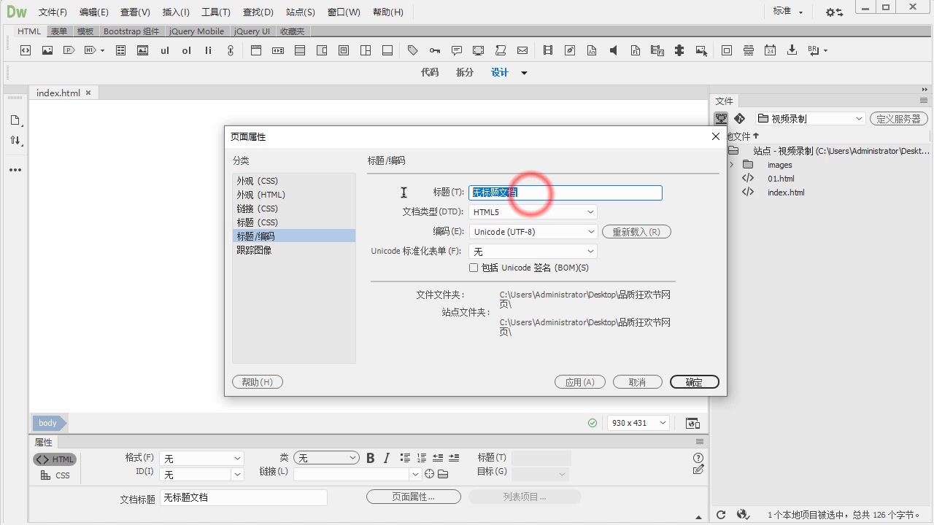This screenshot has height=525, width=934.
Task: Open the Unicode 标准化表单 dropdown
Action: click(533, 252)
